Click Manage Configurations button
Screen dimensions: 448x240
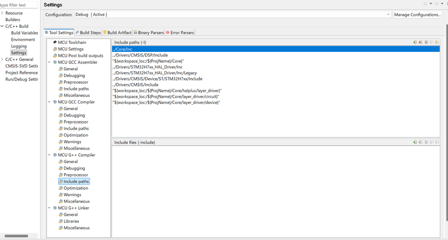pos(418,15)
